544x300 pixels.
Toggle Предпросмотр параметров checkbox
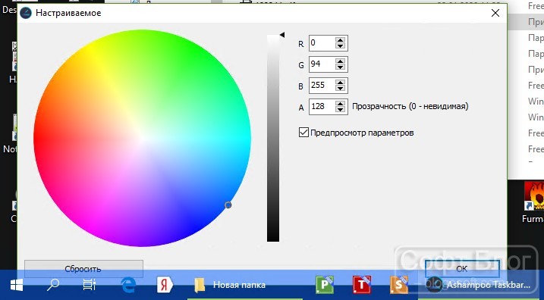coord(303,133)
